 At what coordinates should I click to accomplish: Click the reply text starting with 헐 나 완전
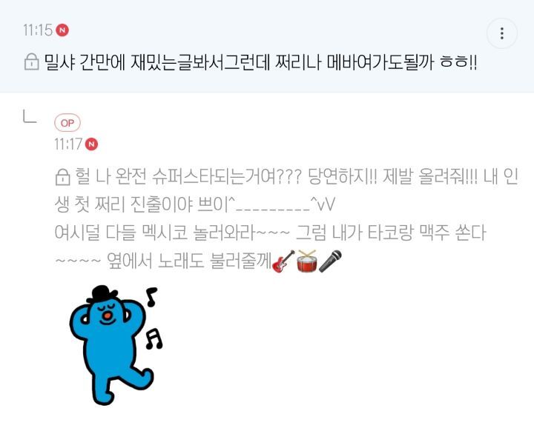point(296,177)
